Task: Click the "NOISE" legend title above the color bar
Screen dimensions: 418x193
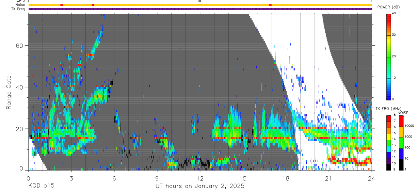Action: click(x=403, y=113)
